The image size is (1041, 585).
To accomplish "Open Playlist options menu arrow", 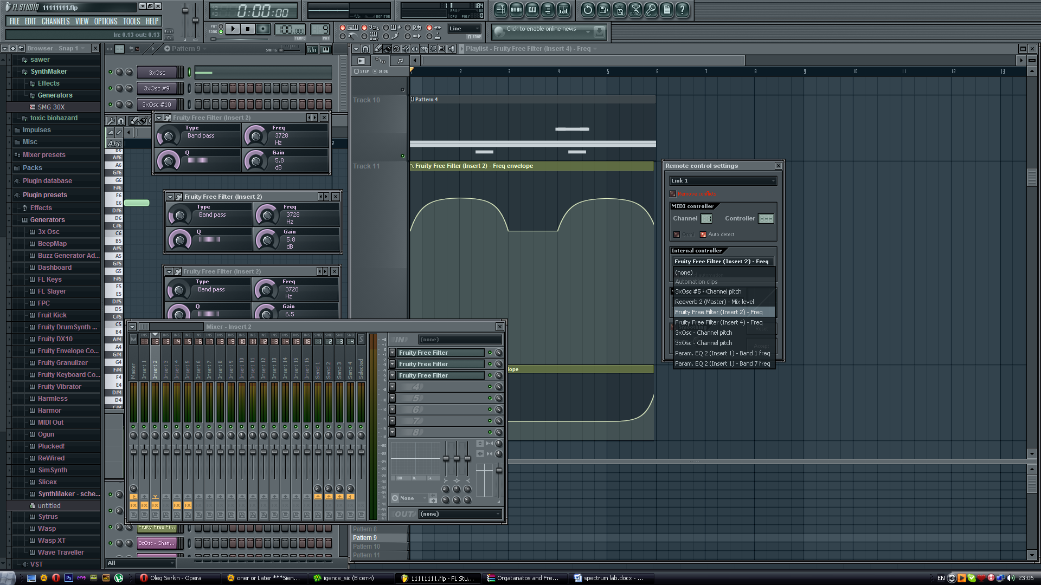I will 356,49.
